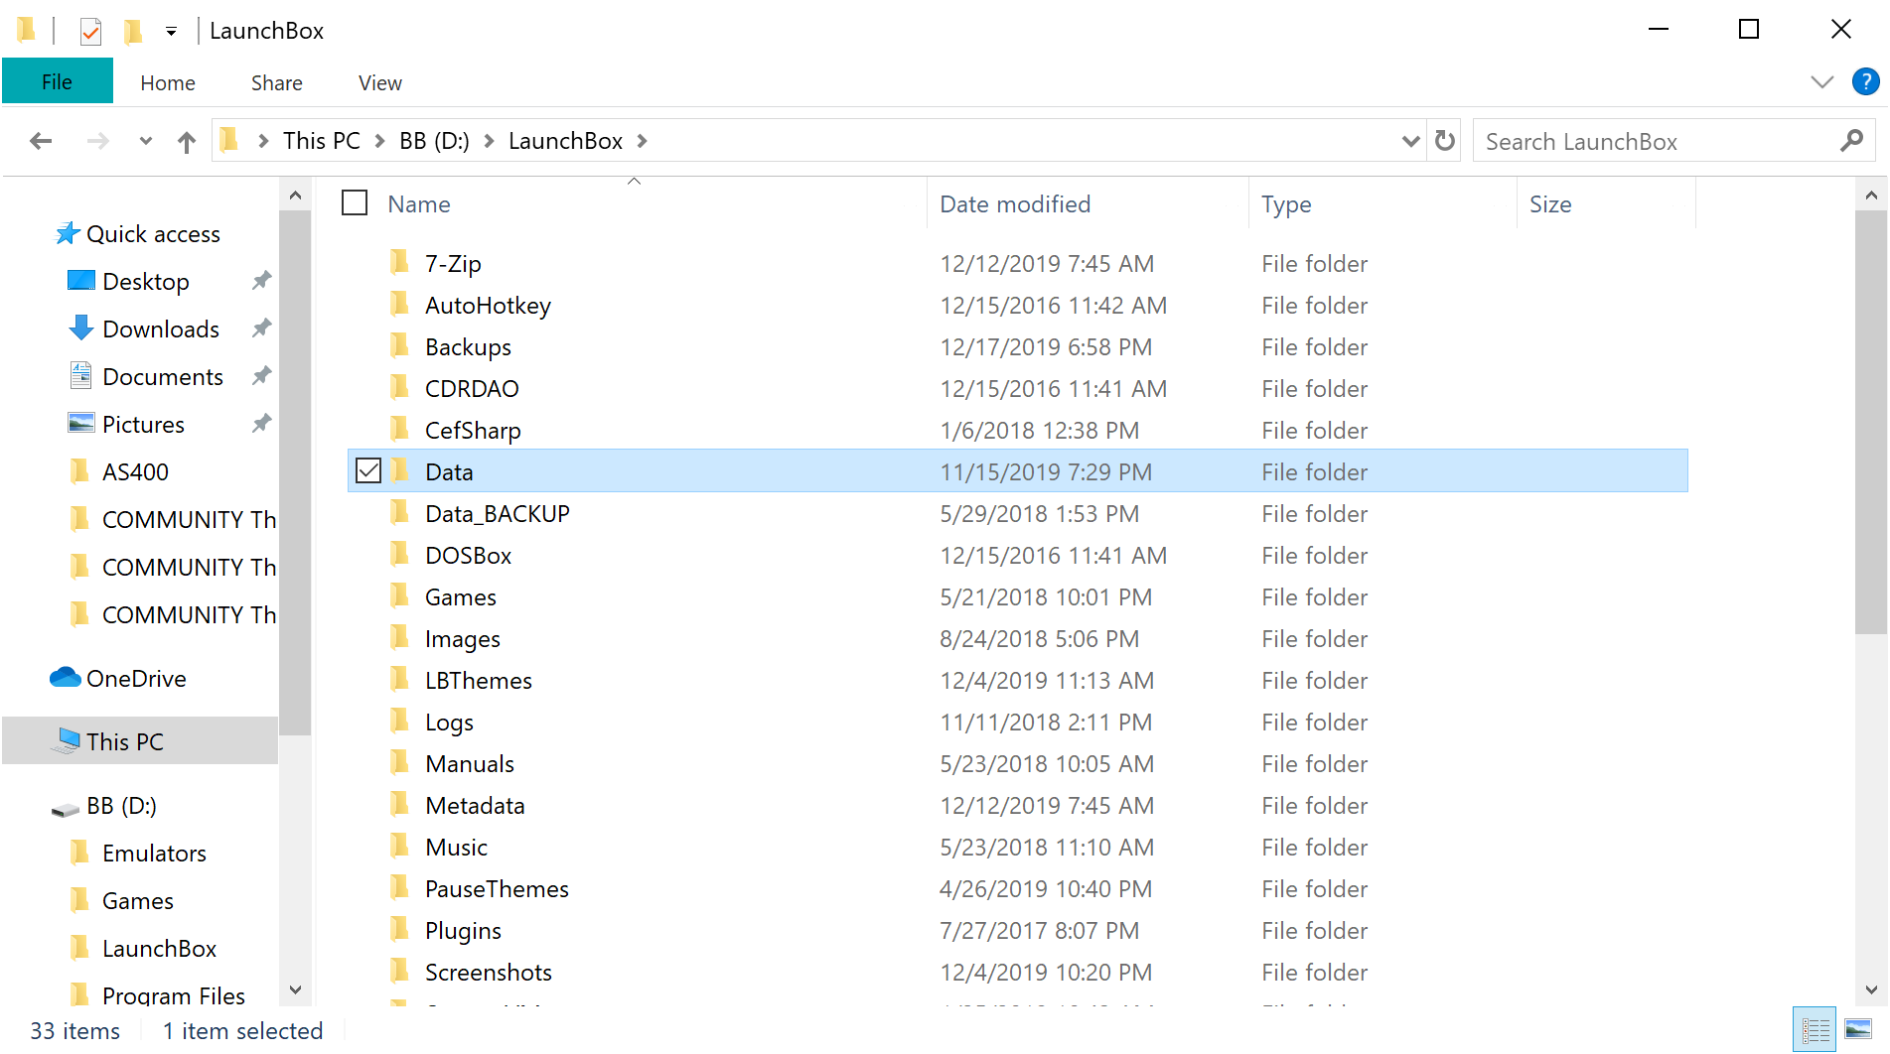Select the Plugins folder name

[x=463, y=931]
